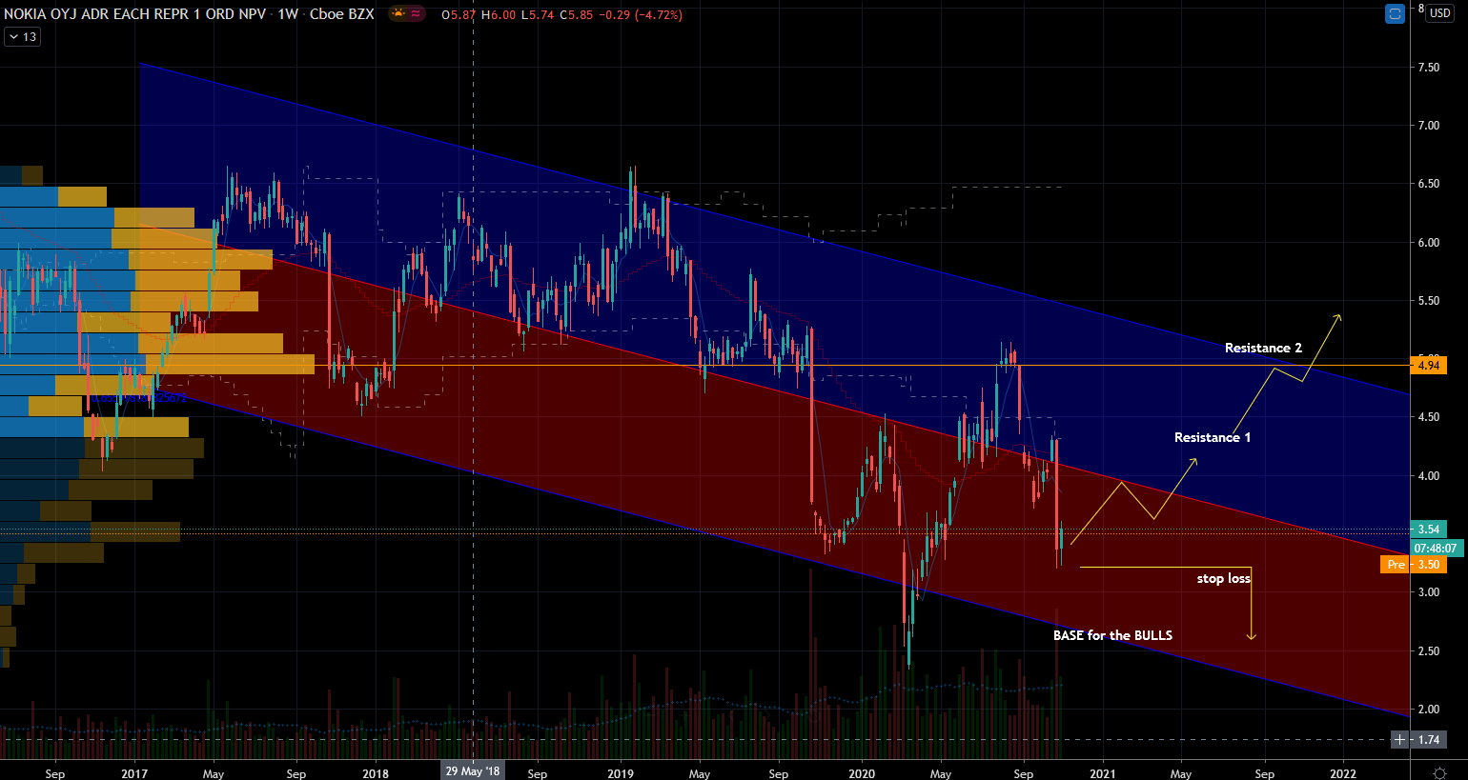Click the 1.74 crosshair price label

click(x=1429, y=739)
